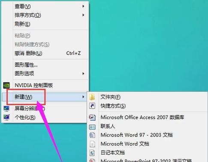The image size is (208, 162).
Task: Create a new 快捷方式(S)
Action: pyautogui.click(x=148, y=106)
